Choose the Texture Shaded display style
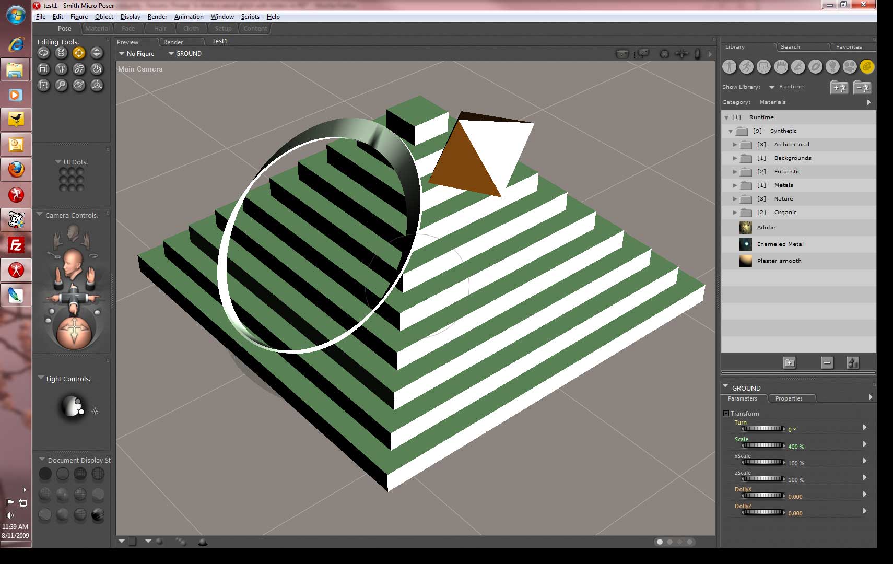The width and height of the screenshot is (893, 564). click(x=98, y=515)
